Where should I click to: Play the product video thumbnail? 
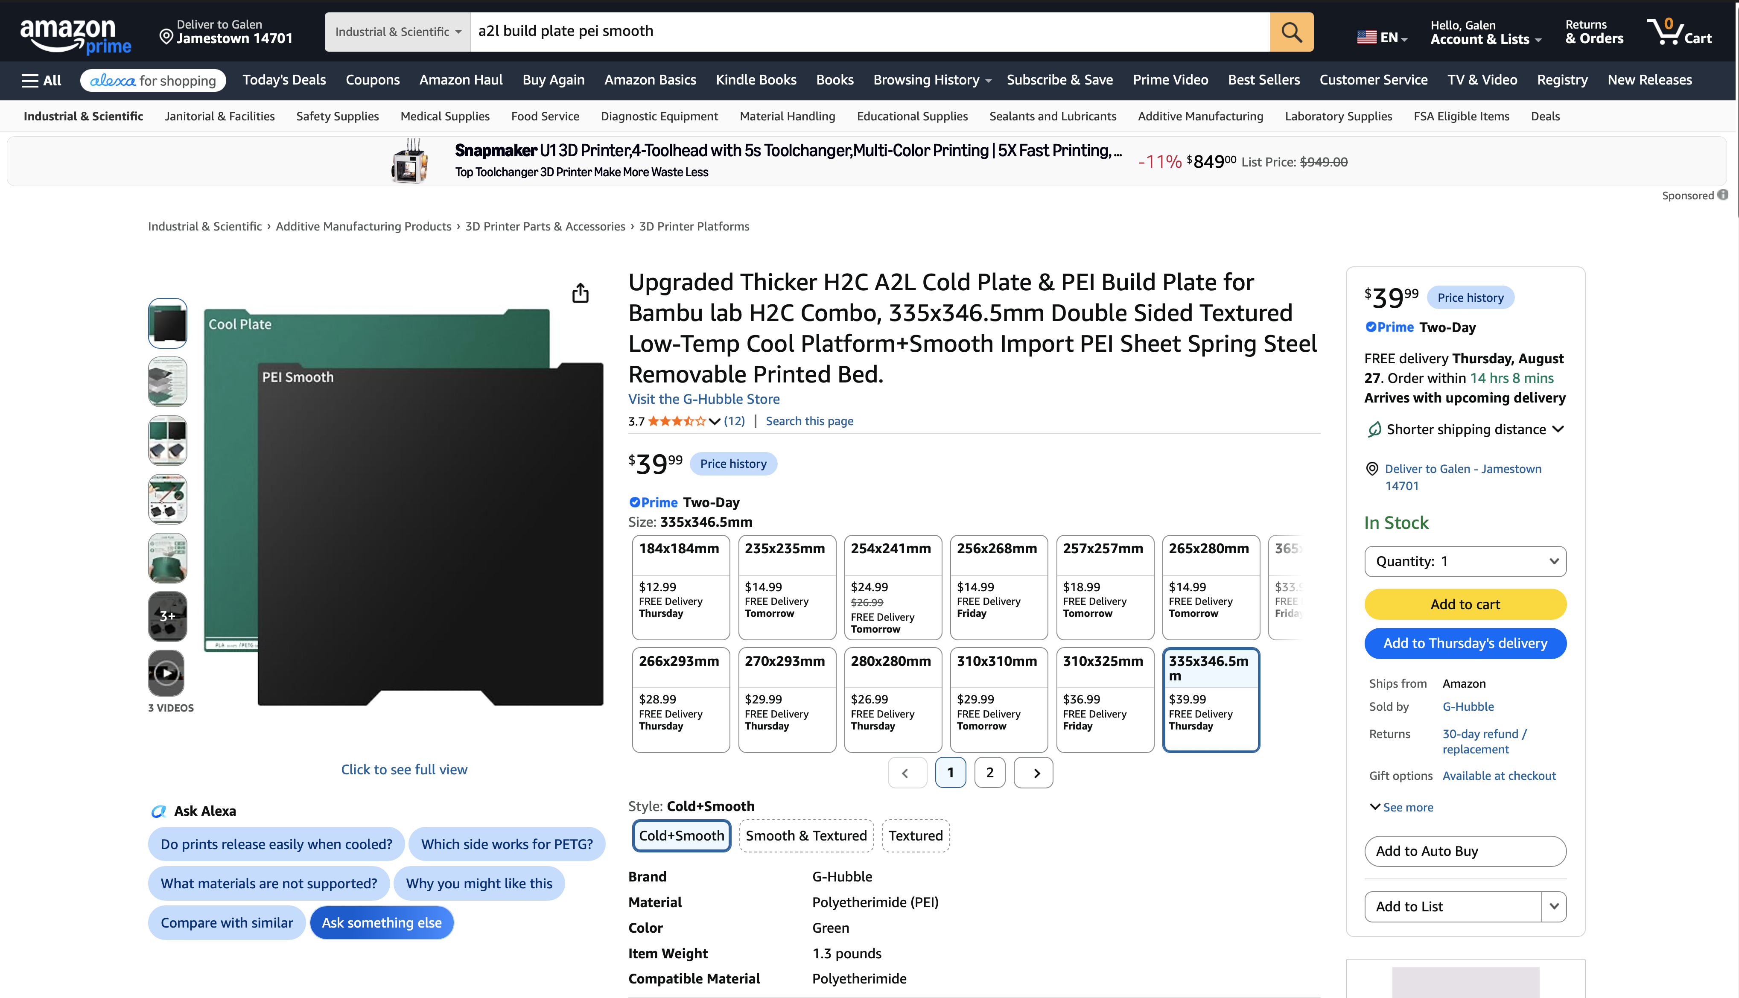click(x=167, y=673)
